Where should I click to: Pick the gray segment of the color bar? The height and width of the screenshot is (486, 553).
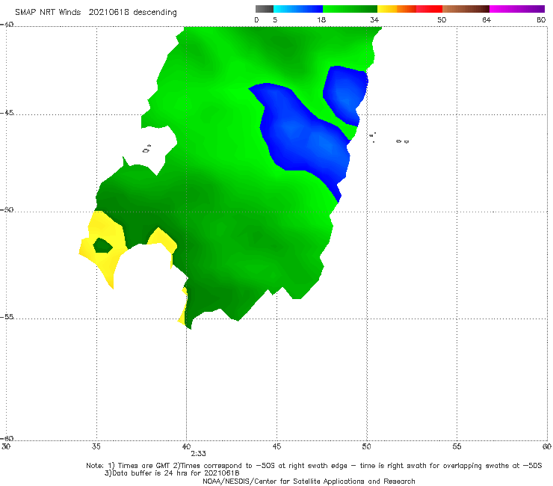pyautogui.click(x=265, y=9)
